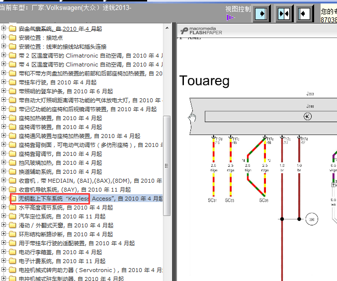
Task: Expand the 收音机导航系统 (8AY) node
Action: (x=3, y=189)
